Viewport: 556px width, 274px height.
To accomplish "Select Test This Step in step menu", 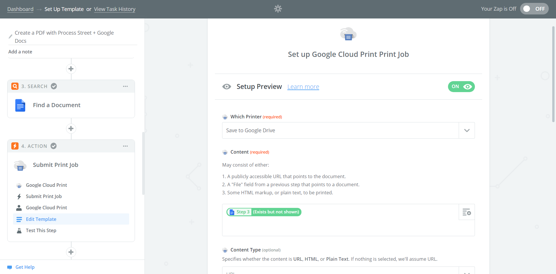I will click(x=41, y=230).
